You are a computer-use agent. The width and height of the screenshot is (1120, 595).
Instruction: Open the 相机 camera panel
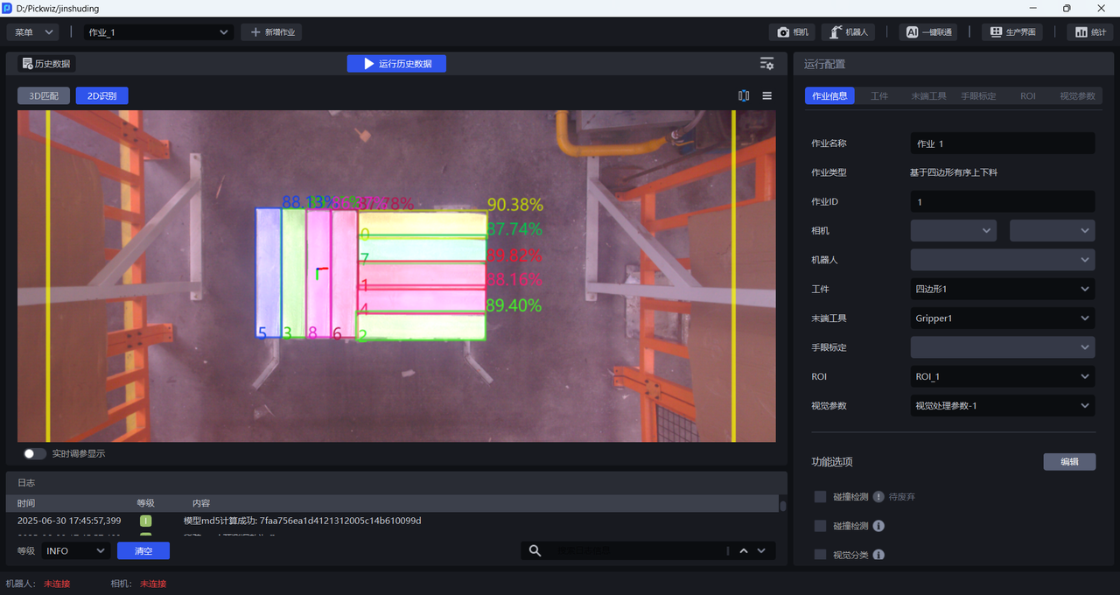[793, 32]
